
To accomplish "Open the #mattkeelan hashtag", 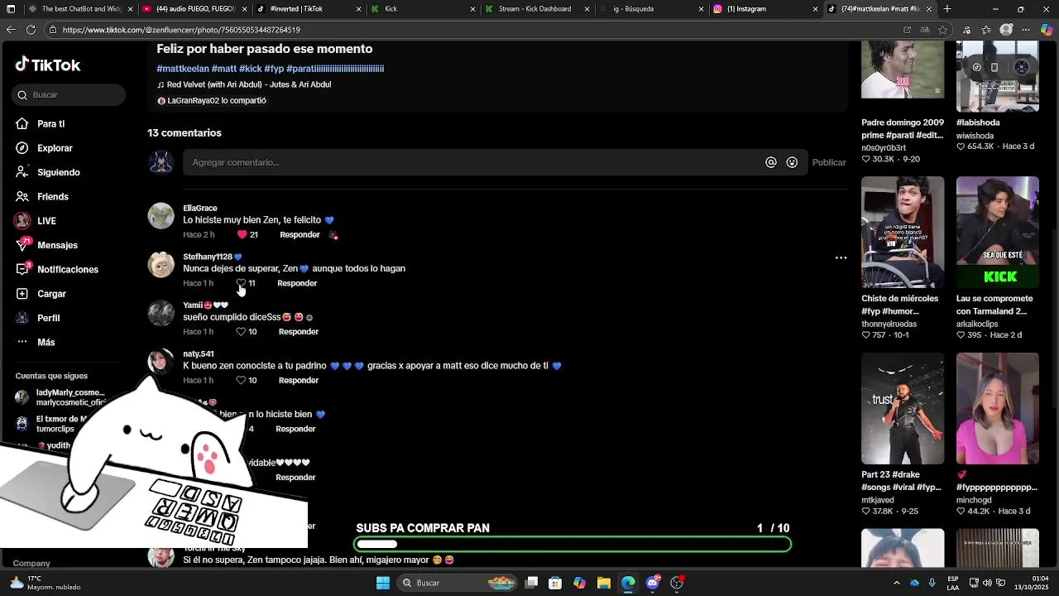I will click(x=182, y=69).
